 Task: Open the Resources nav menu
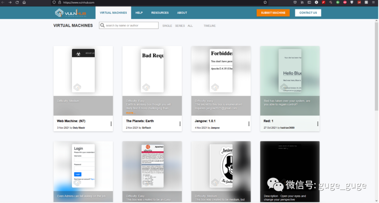(160, 13)
